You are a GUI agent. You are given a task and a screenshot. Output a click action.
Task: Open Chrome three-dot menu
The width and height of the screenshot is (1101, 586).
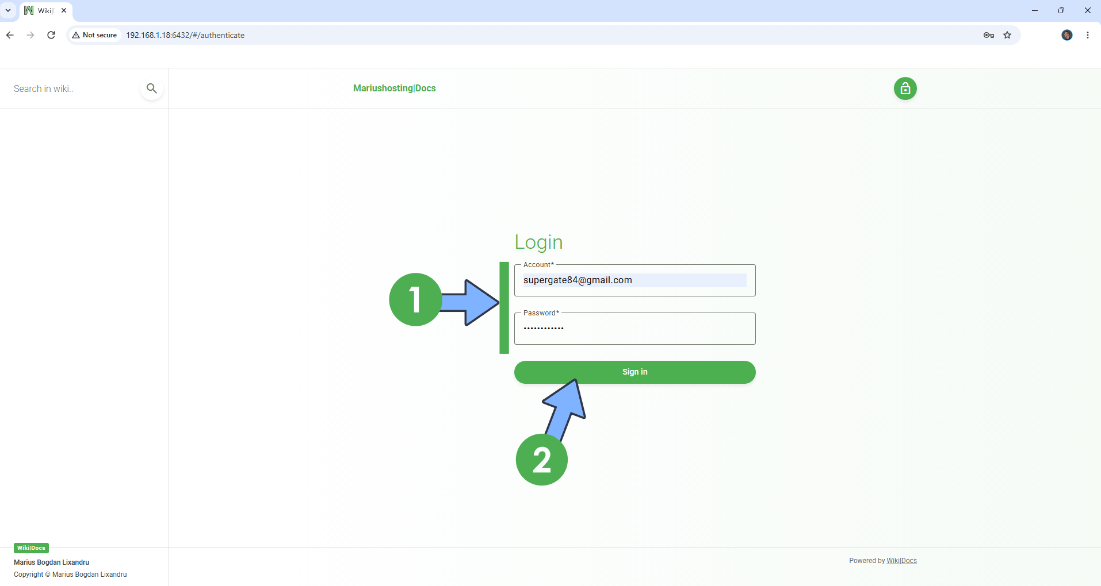click(1088, 35)
